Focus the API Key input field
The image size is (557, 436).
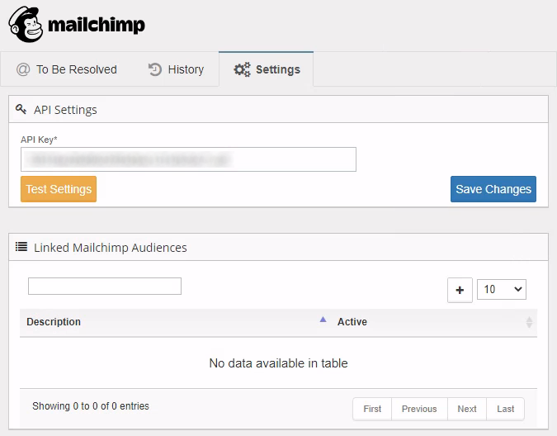tap(188, 159)
